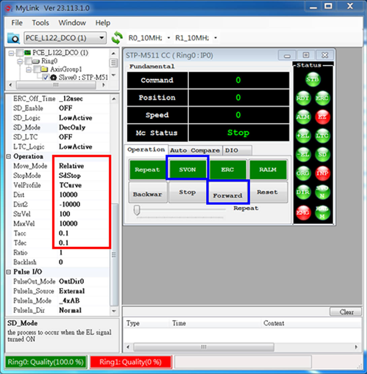Toggle servo on with SVON button
This screenshot has height=374, width=367.
point(187,170)
